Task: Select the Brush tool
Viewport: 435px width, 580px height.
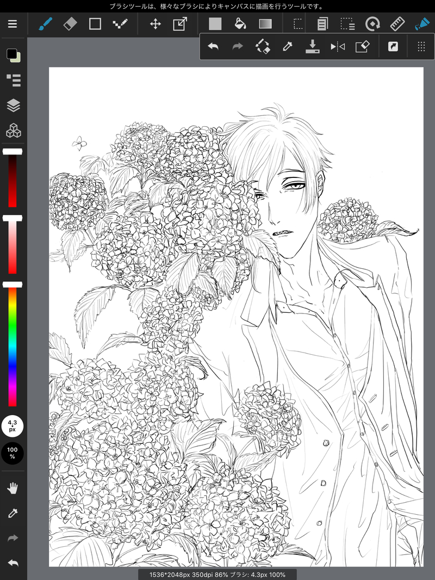Action: tap(46, 24)
